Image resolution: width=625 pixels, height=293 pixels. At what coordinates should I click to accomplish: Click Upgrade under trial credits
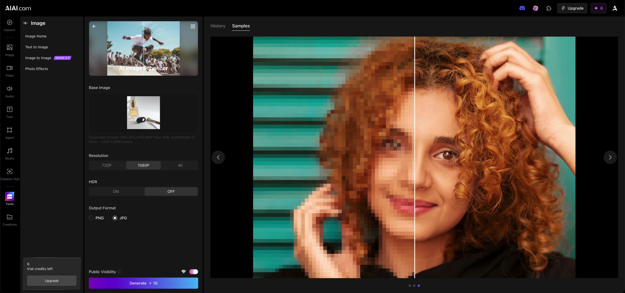(52, 281)
